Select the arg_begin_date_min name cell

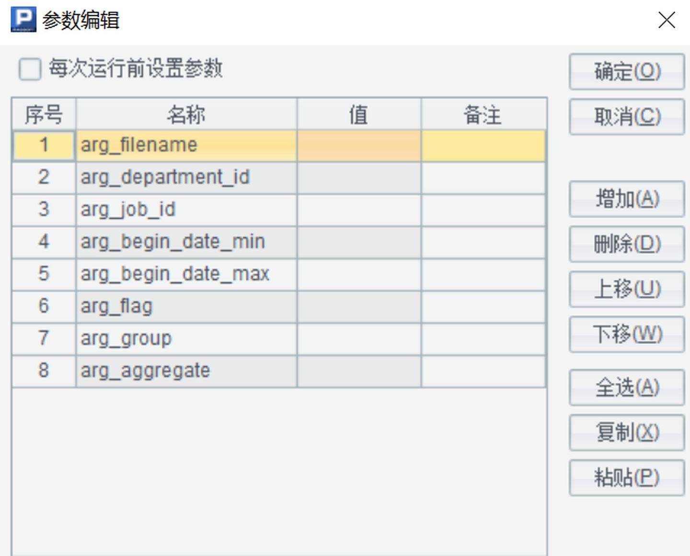pos(186,242)
